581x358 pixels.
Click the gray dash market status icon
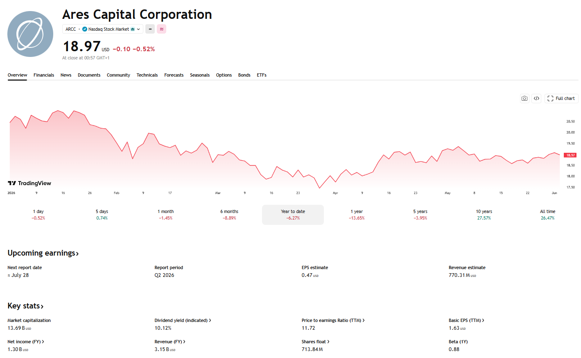150,29
